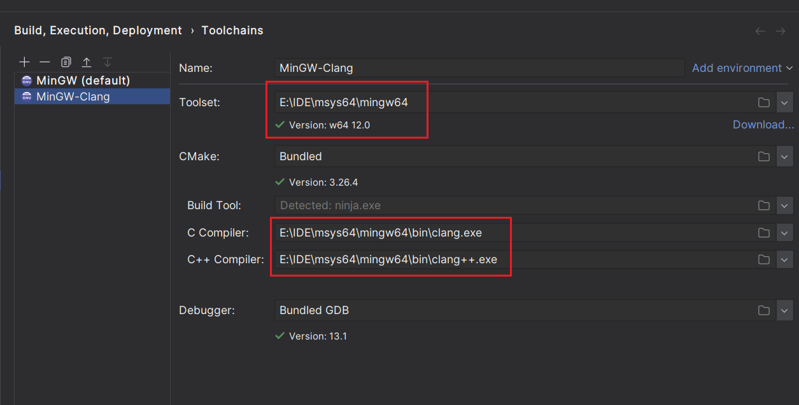799x405 pixels.
Task: Expand the Debugger selection dropdown
Action: (x=784, y=310)
